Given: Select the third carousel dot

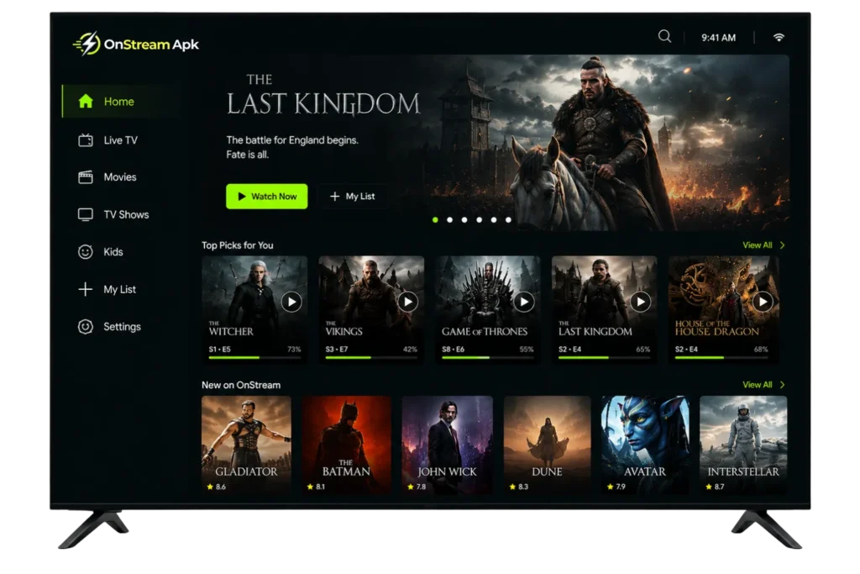Looking at the screenshot, I should [464, 220].
